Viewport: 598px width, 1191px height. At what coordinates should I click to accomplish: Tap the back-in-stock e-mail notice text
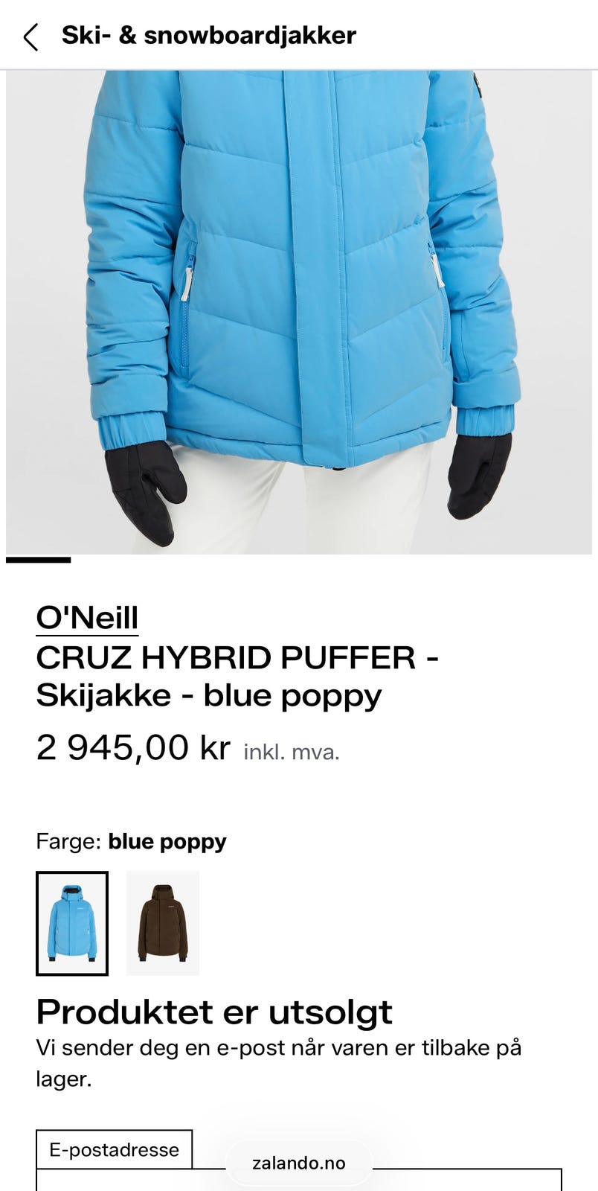[x=279, y=1063]
